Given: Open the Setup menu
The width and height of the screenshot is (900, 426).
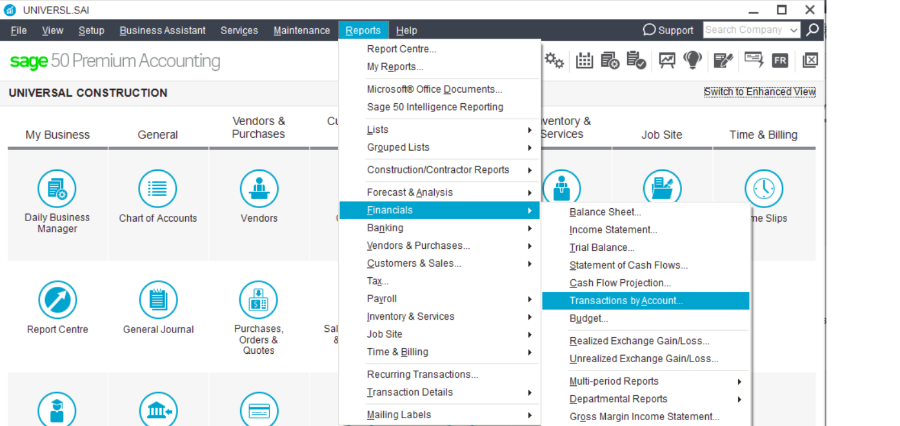Looking at the screenshot, I should [x=92, y=30].
